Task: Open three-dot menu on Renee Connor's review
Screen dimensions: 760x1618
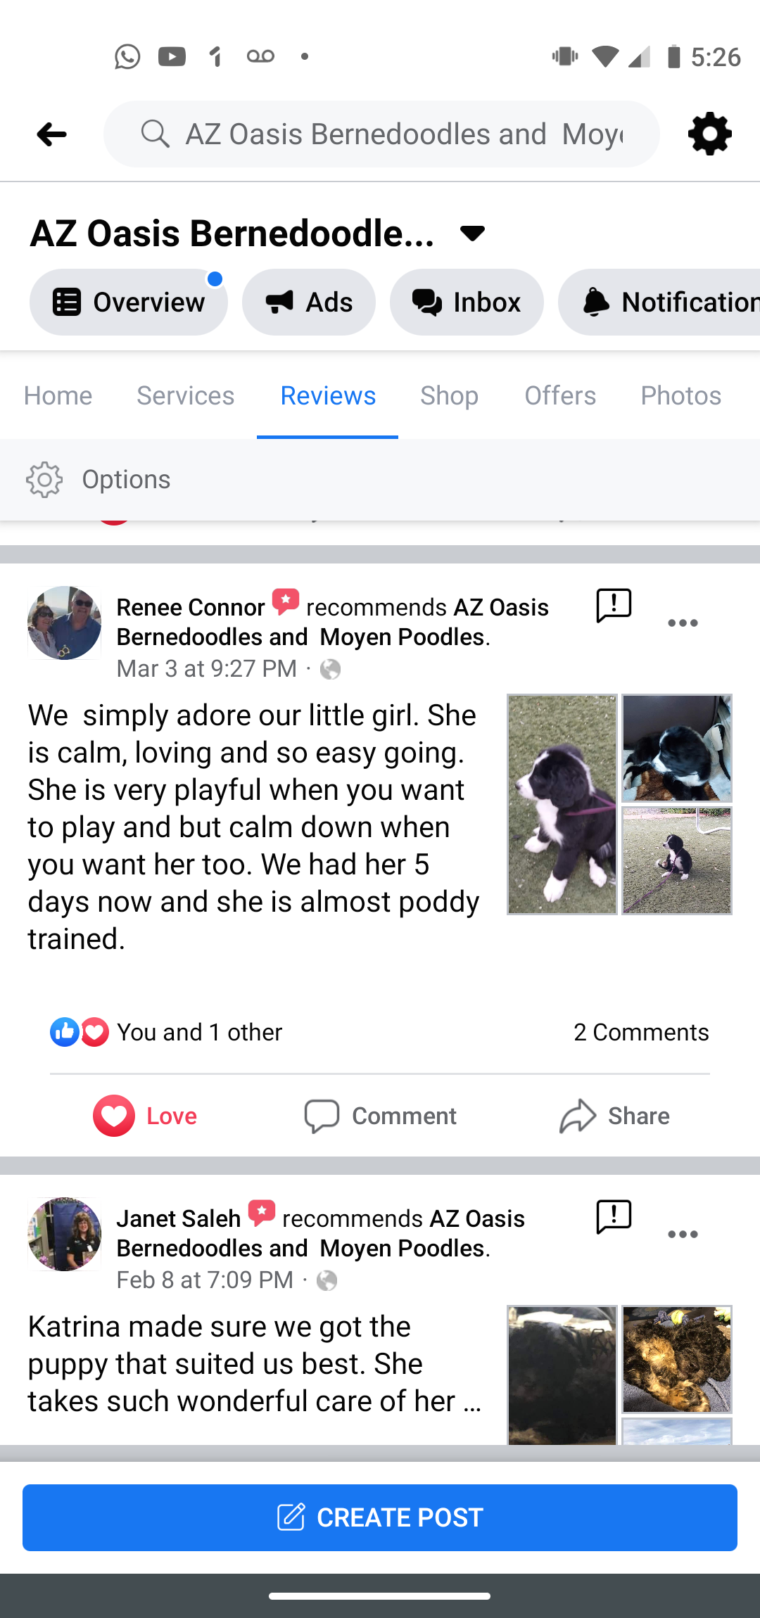Action: click(683, 623)
